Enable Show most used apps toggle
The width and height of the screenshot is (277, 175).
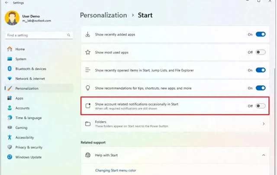coord(261,52)
